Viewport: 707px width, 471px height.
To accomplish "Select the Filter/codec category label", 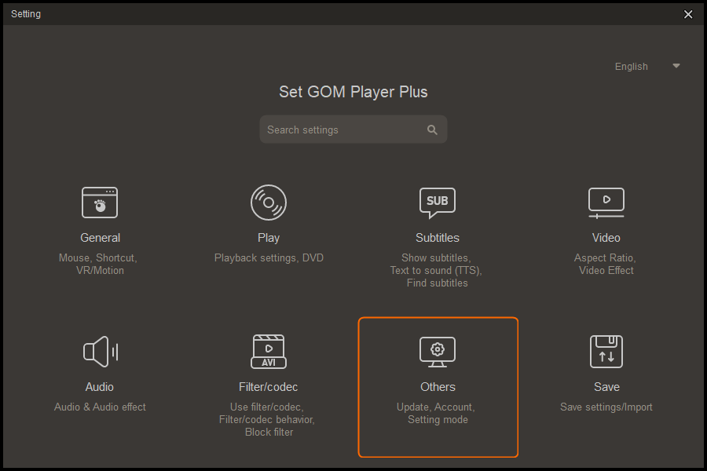I will pos(269,387).
